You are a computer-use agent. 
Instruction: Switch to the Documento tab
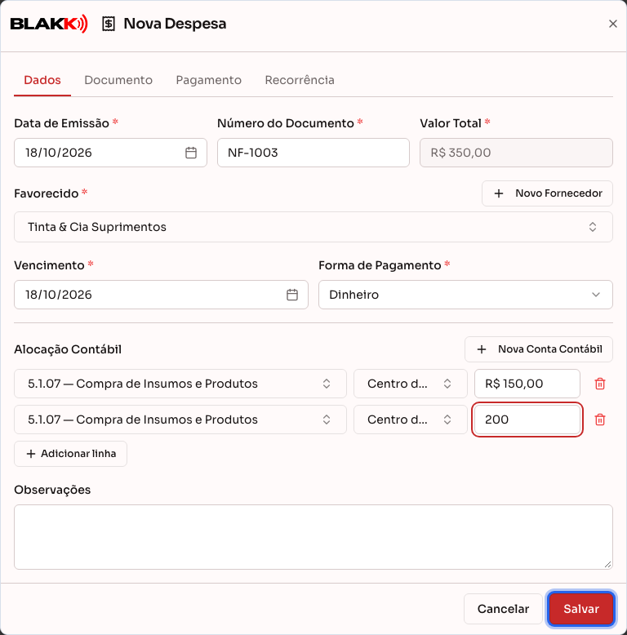pos(118,80)
